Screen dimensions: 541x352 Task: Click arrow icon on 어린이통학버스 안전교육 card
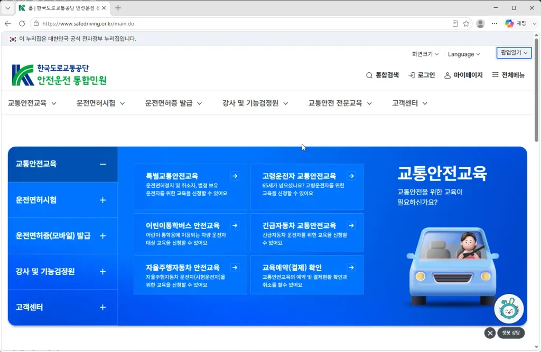pyautogui.click(x=235, y=225)
